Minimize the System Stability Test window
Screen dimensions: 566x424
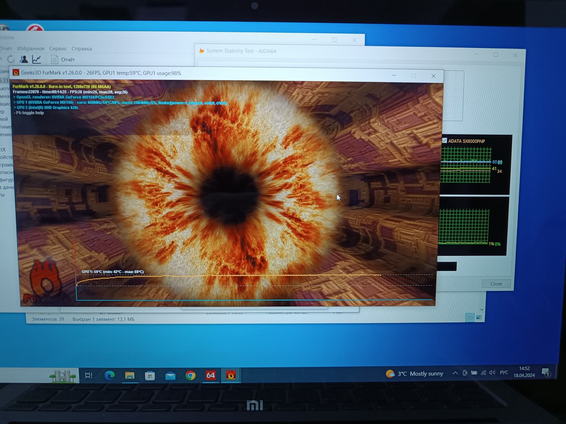tap(477, 54)
